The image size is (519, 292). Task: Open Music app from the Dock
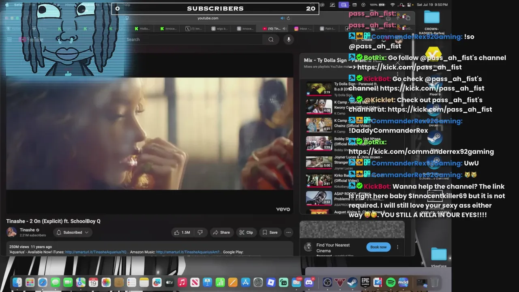pyautogui.click(x=182, y=282)
